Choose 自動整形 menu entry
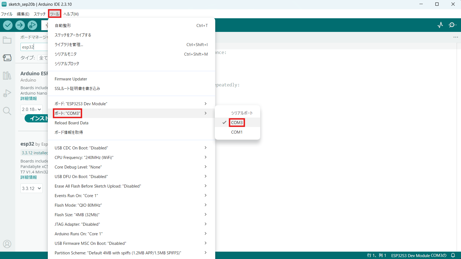Screen dimensions: 461x259 [x=131, y=25]
